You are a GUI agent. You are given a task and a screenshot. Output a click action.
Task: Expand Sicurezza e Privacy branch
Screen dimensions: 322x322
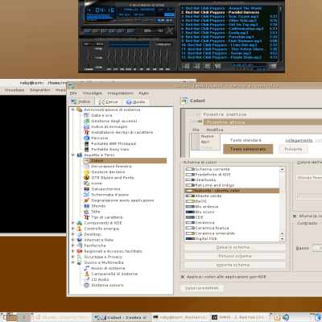[72, 257]
